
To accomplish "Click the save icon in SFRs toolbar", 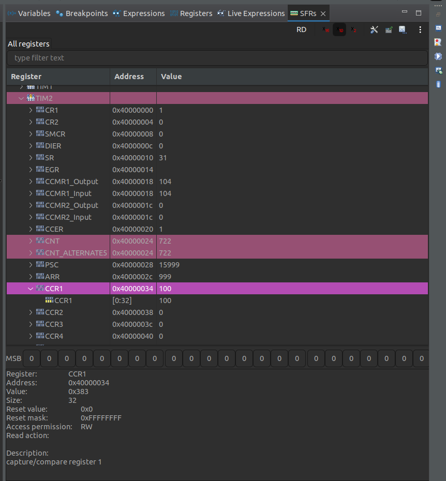I will 403,29.
